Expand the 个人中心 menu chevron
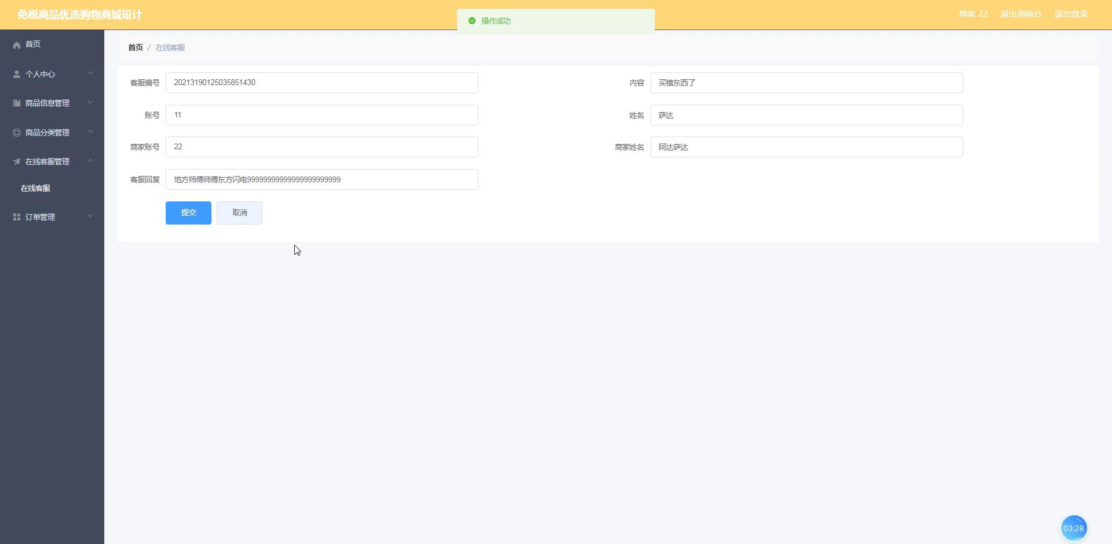Viewport: 1112px width, 544px height. click(x=90, y=73)
